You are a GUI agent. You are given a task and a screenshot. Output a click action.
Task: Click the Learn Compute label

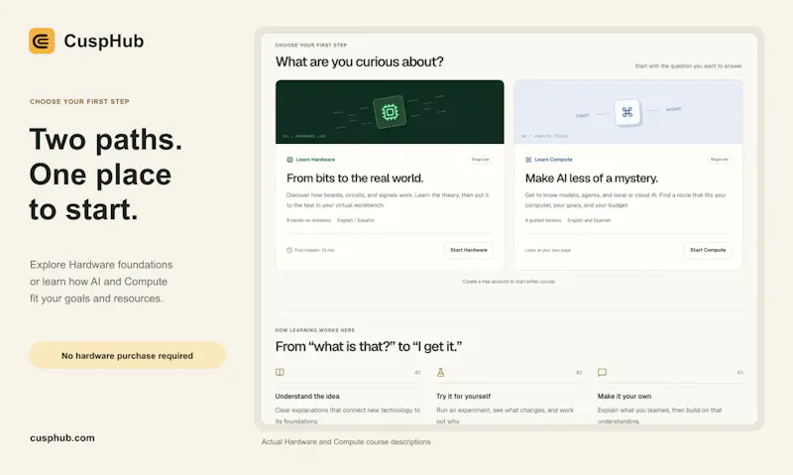pyautogui.click(x=554, y=160)
